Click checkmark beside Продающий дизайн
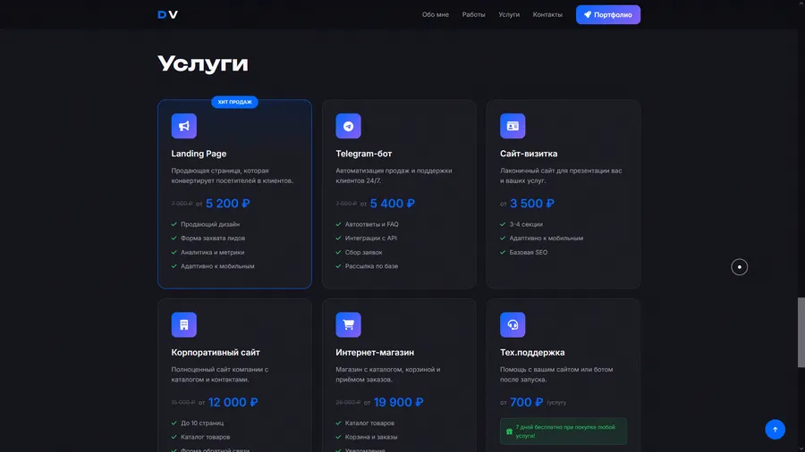 click(174, 224)
